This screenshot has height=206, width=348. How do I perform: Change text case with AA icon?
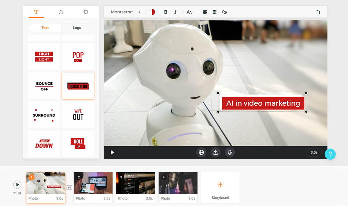pyautogui.click(x=189, y=12)
